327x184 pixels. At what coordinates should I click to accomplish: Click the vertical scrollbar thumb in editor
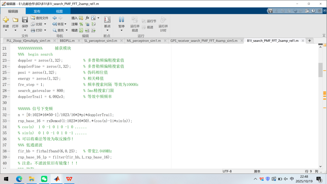point(320,70)
